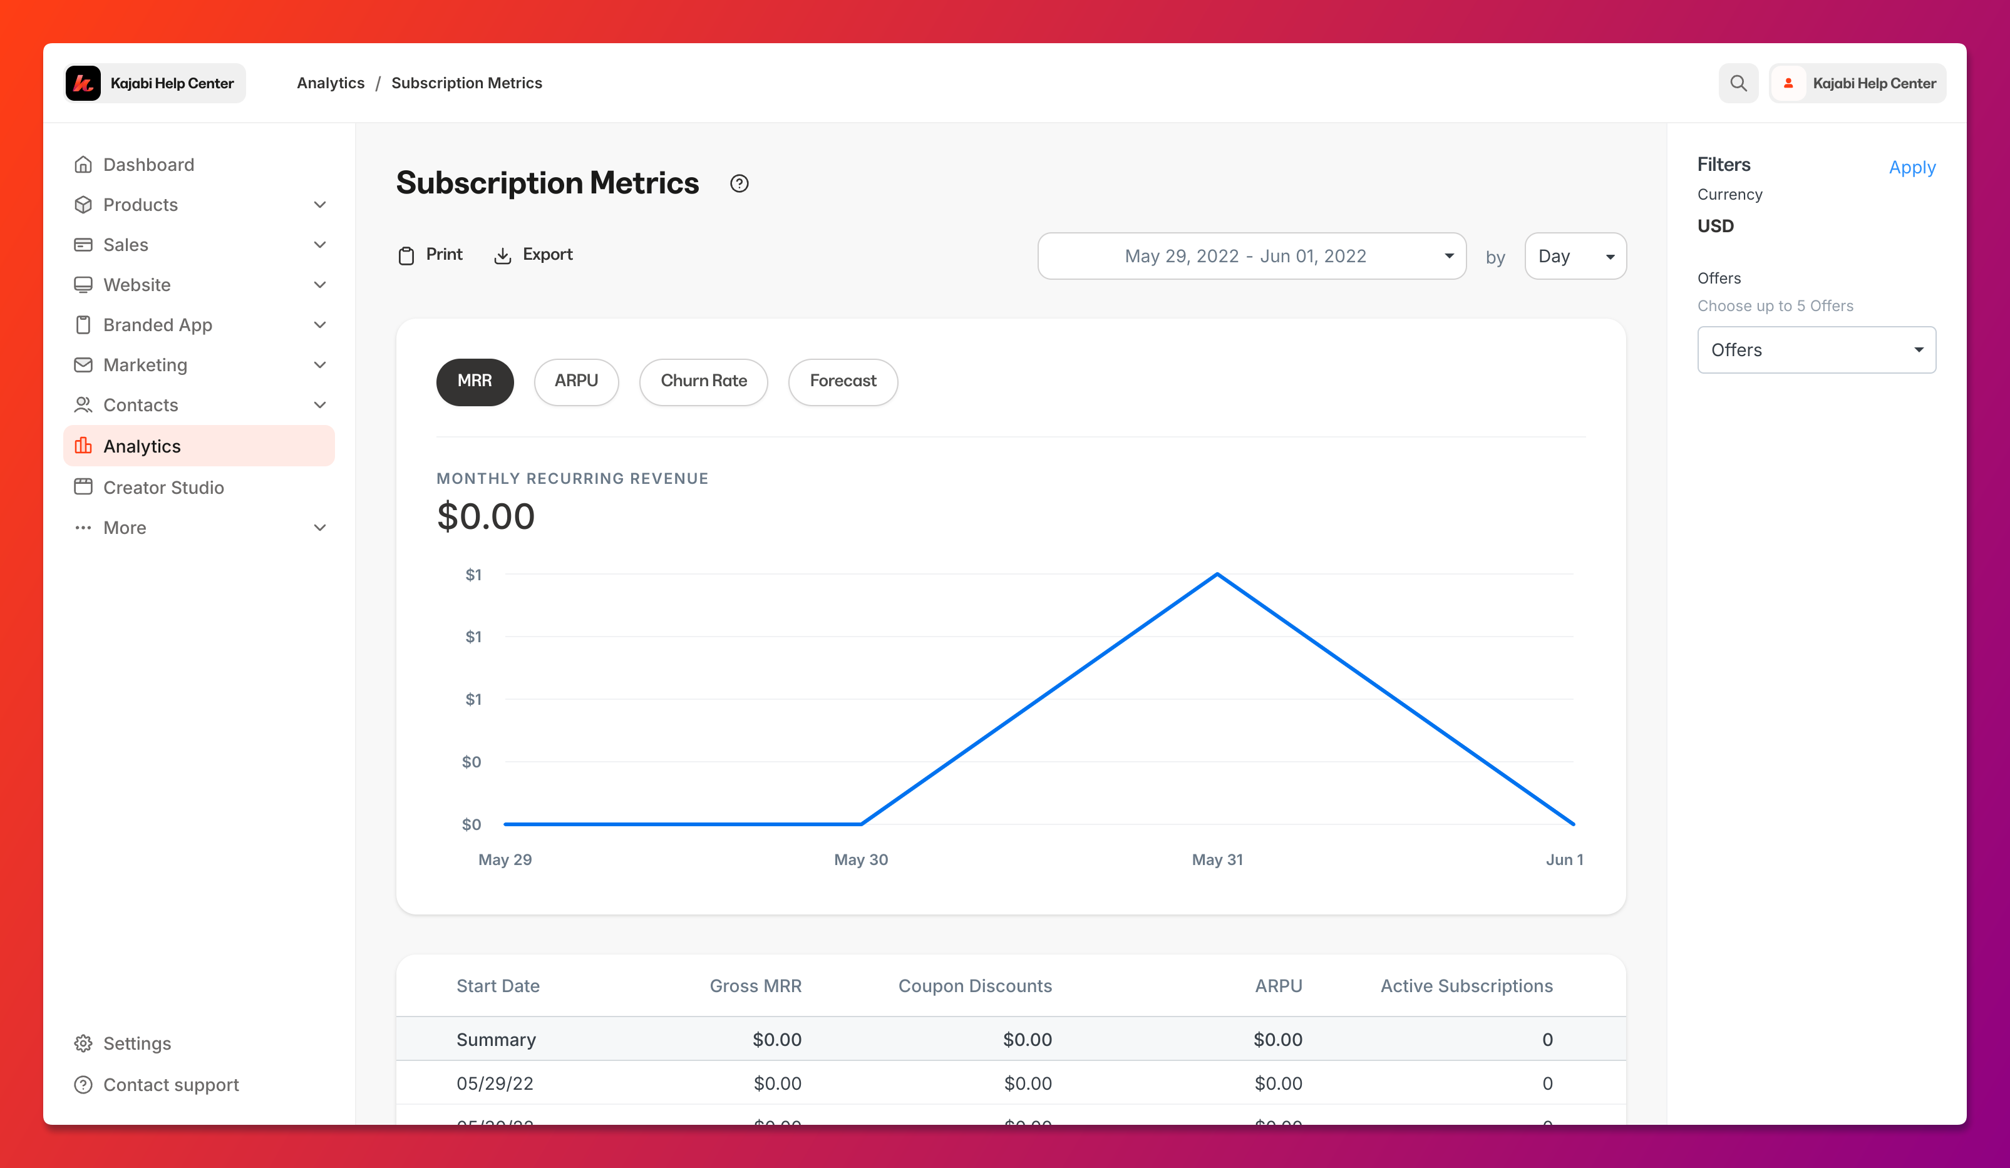This screenshot has height=1168, width=2010.
Task: Click the Creator Studio icon
Action: (x=83, y=487)
